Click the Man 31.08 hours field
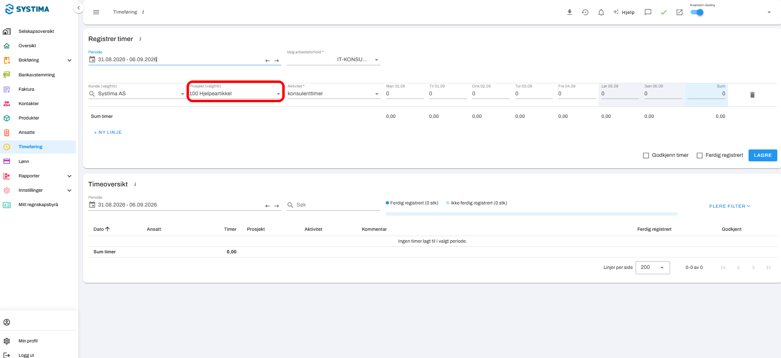Image resolution: width=781 pixels, height=358 pixels. tap(405, 94)
